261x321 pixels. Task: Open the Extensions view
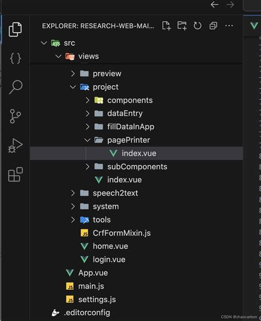(15, 175)
